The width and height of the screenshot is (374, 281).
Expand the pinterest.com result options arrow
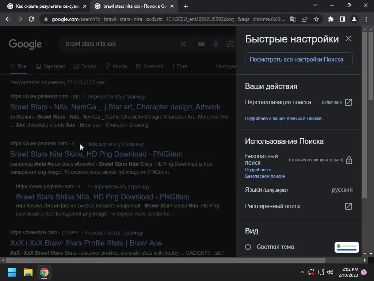coord(84,96)
